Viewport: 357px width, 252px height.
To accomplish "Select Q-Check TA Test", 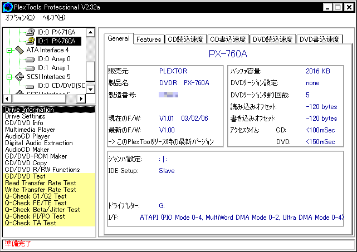I will pos(49,223).
